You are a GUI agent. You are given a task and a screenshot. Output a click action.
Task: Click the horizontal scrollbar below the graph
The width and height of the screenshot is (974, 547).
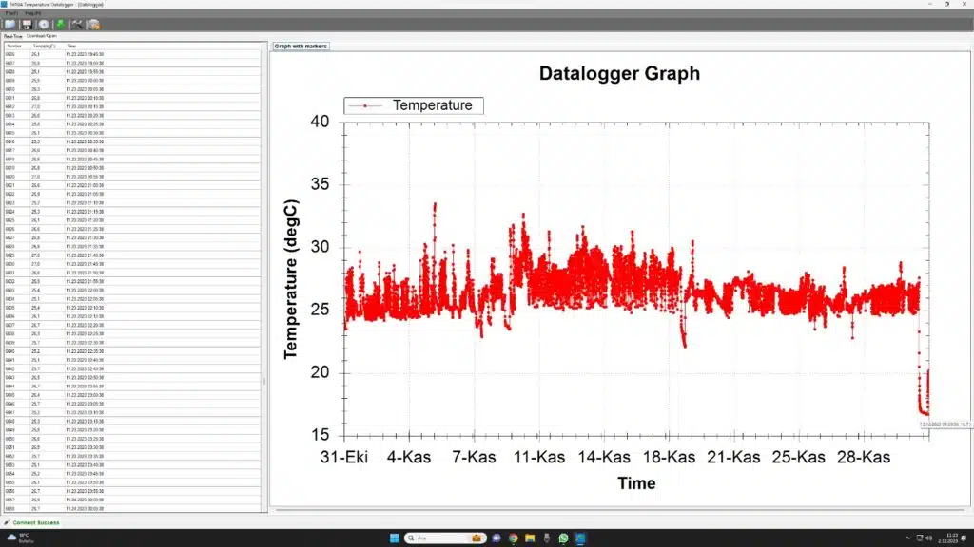tap(619, 510)
